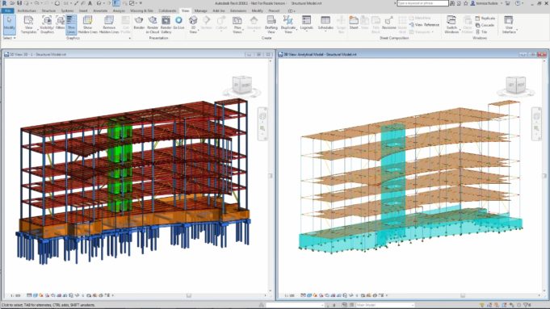Click the Save icon in quick access toolbar
Viewport: 550px width, 309px height.
coord(19,3)
